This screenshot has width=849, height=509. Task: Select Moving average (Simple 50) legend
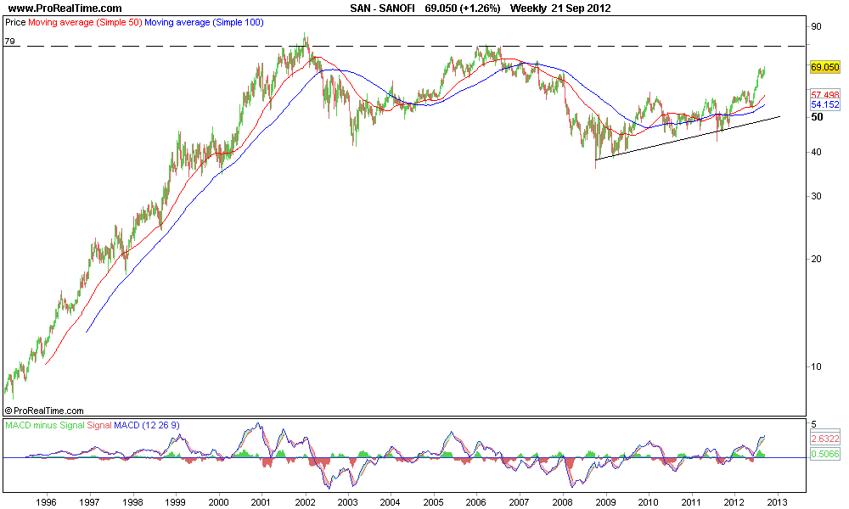pyautogui.click(x=85, y=23)
